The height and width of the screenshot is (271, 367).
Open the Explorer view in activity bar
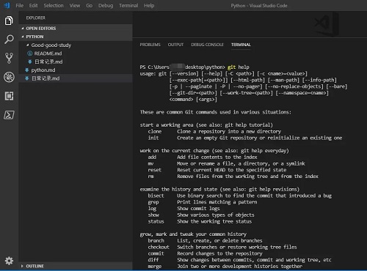point(9,21)
